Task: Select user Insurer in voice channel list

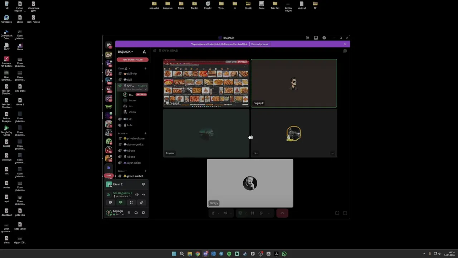Action: pos(132,100)
